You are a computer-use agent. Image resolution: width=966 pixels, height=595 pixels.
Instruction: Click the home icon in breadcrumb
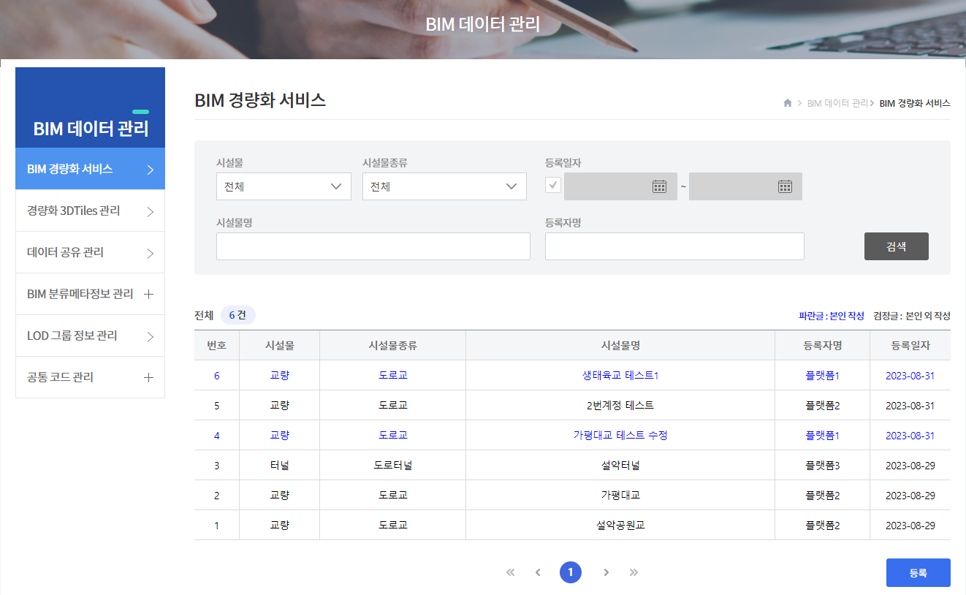click(787, 103)
